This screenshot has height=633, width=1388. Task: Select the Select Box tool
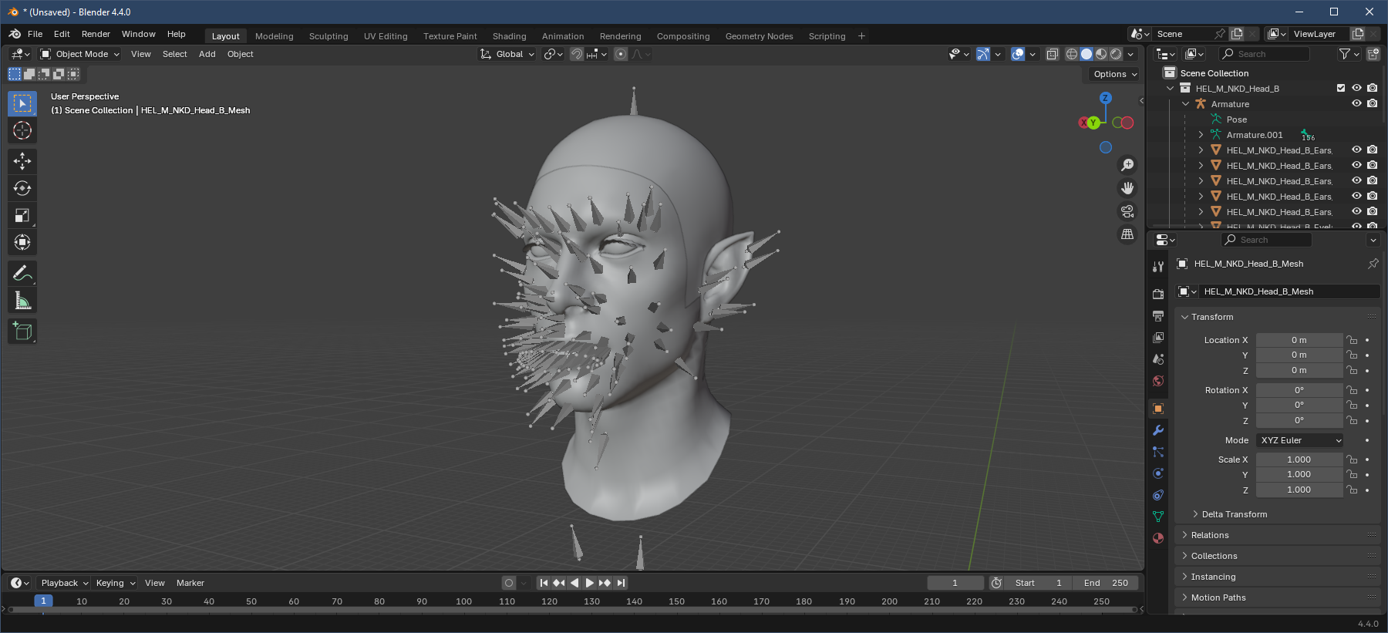pos(22,103)
